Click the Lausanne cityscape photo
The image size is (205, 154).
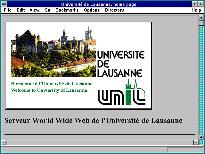pyautogui.click(x=53, y=50)
